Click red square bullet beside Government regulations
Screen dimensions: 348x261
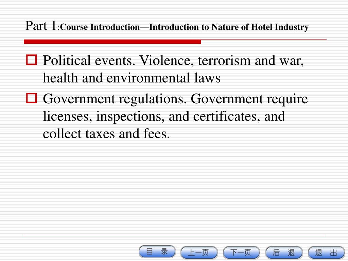click(x=32, y=98)
